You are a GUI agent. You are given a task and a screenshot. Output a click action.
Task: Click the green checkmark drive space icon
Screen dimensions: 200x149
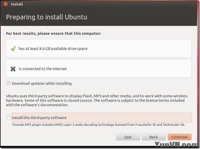tap(13, 48)
